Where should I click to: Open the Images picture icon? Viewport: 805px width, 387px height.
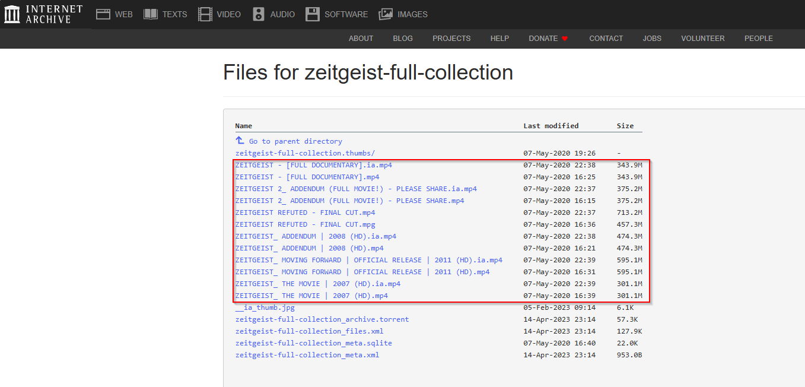[x=386, y=14]
